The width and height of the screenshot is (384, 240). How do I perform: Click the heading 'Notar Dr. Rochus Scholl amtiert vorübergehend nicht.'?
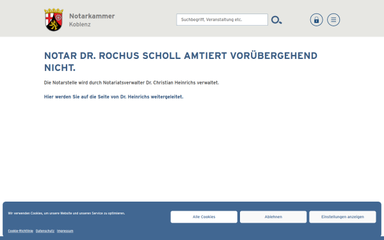pyautogui.click(x=180, y=61)
